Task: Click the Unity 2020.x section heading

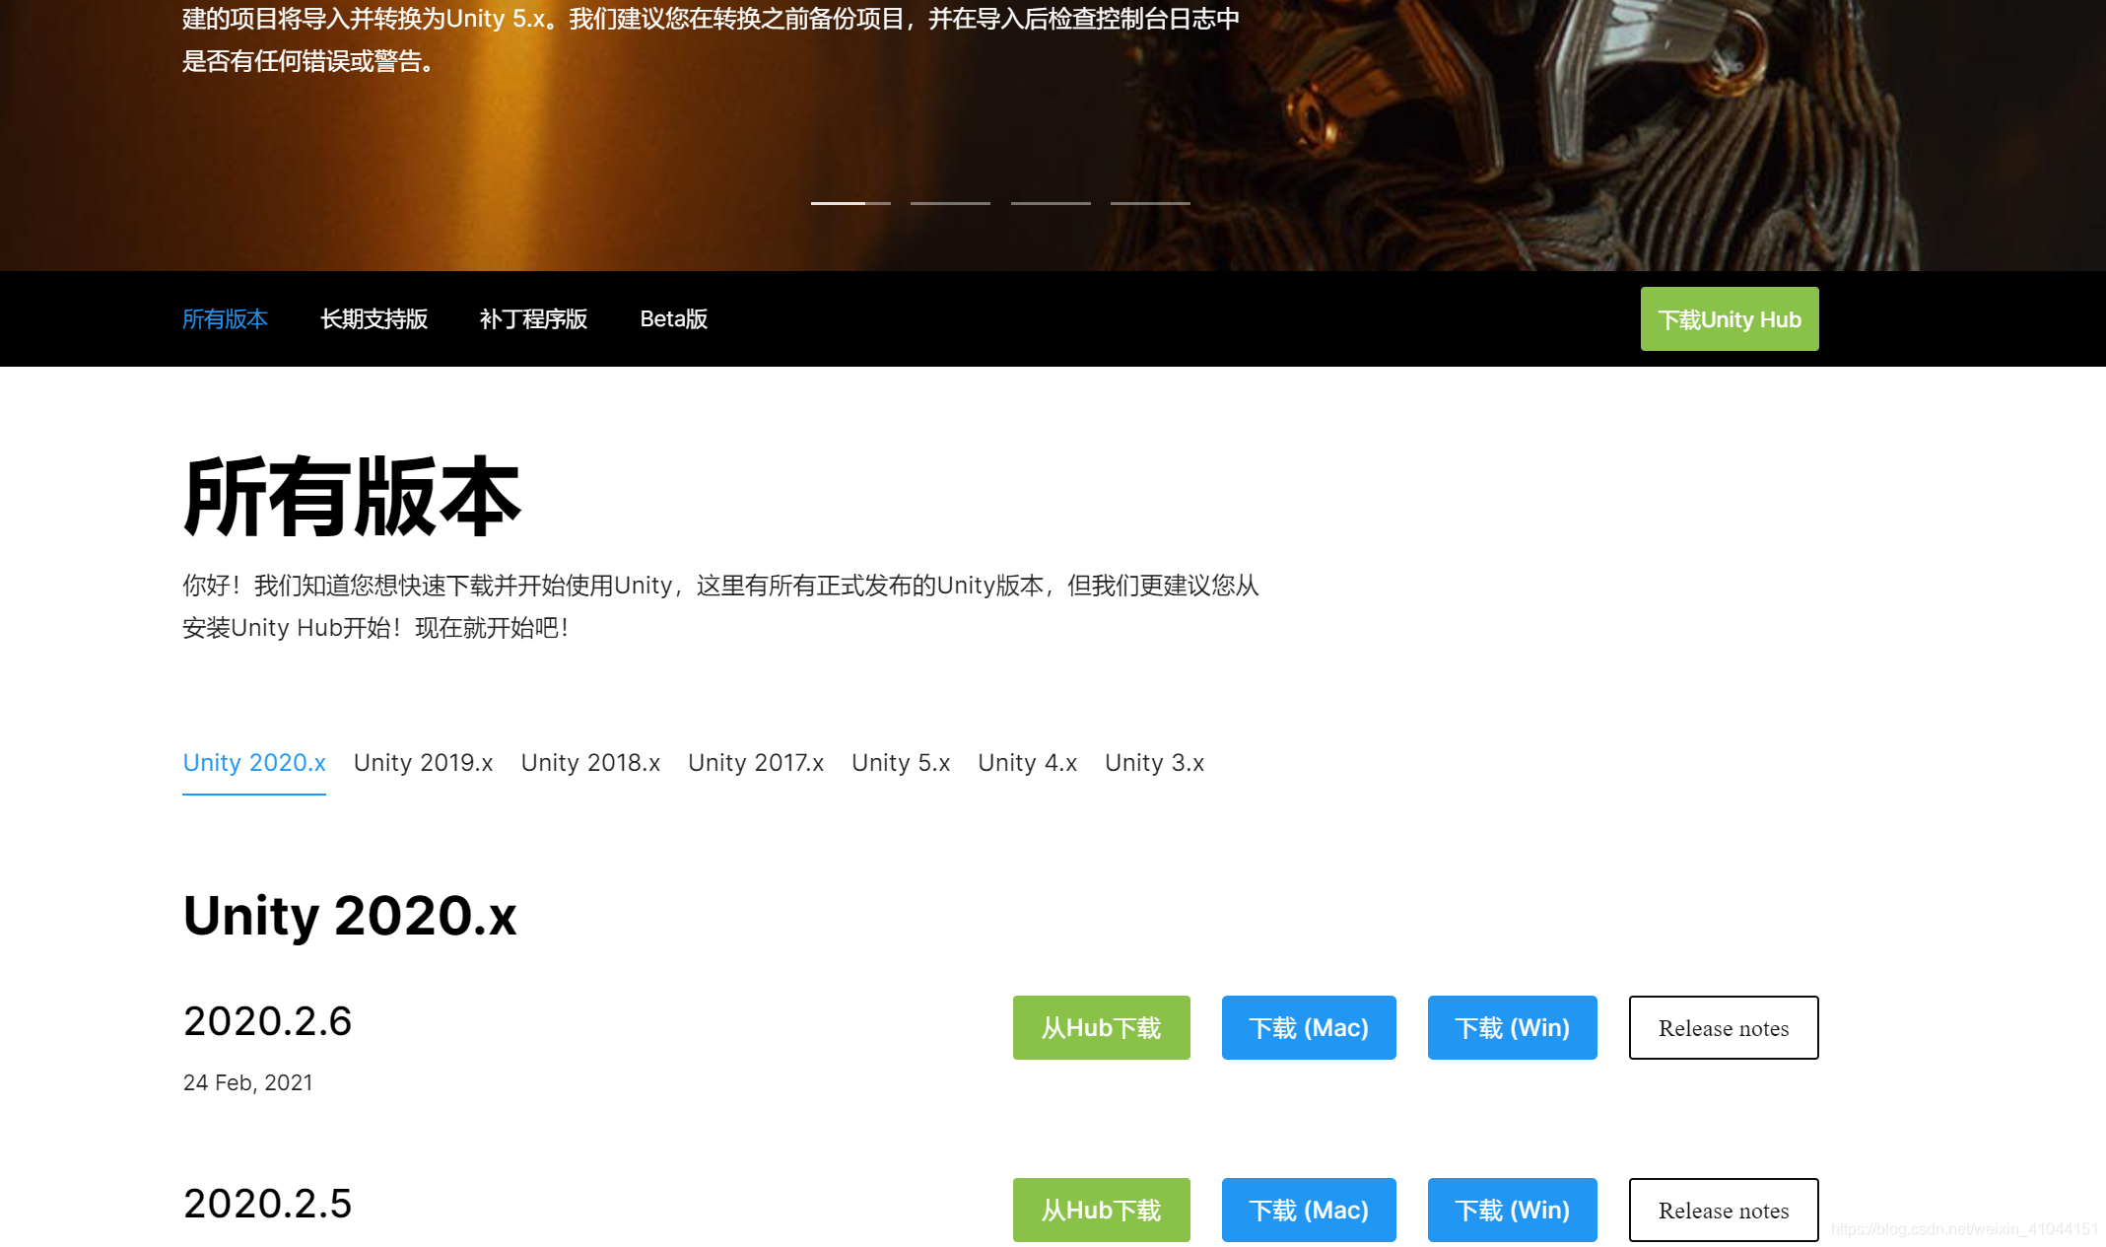Action: point(350,916)
